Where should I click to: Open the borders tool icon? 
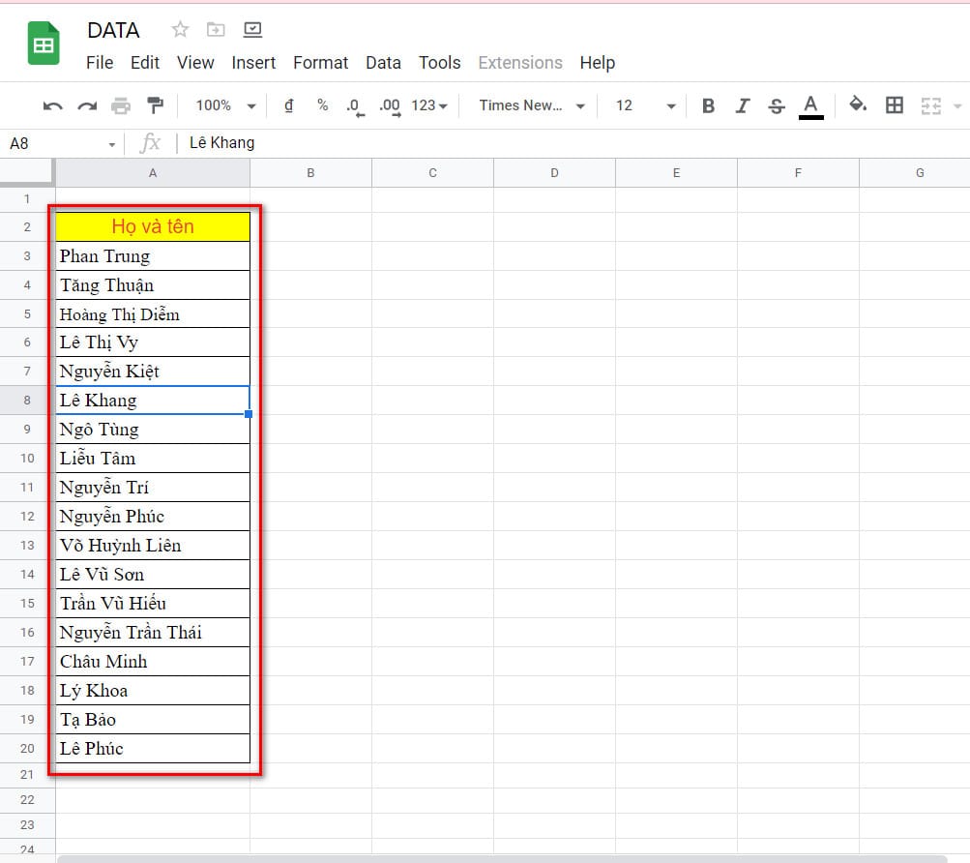[x=895, y=105]
